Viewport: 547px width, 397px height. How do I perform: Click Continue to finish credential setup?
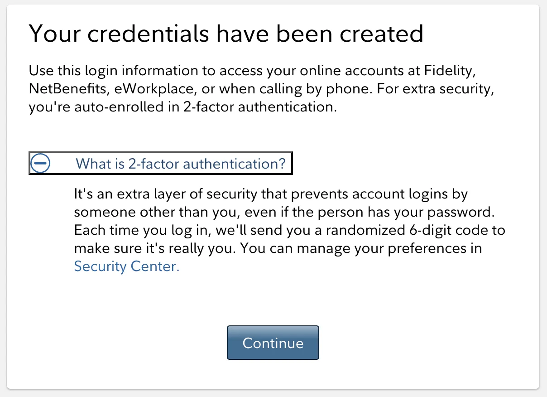[x=273, y=343]
